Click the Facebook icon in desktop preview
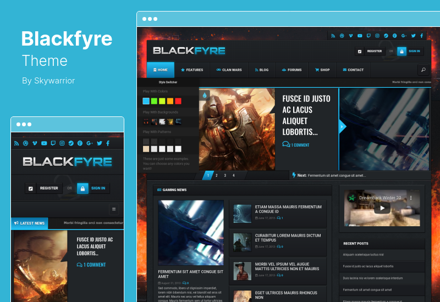 point(421,36)
